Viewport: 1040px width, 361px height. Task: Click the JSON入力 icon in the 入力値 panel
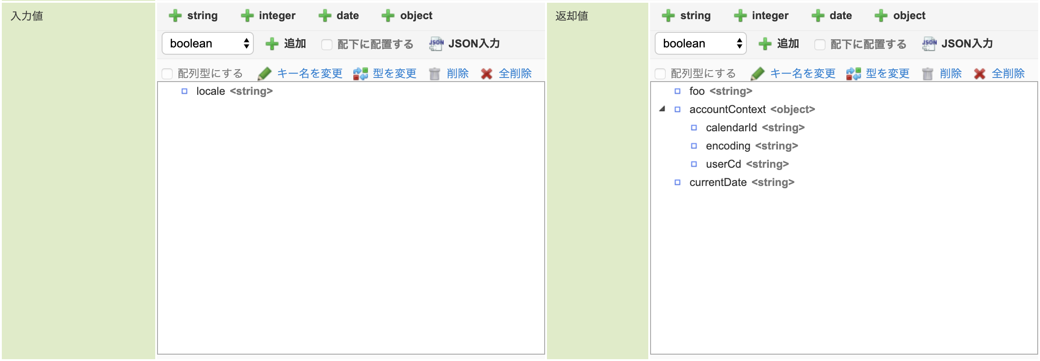436,43
